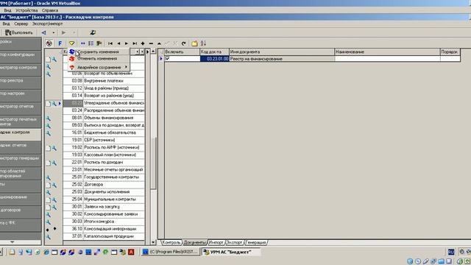This screenshot has width=471, height=265.
Task: Select row 03.08 Внутренние платежи
Action: click(x=104, y=81)
